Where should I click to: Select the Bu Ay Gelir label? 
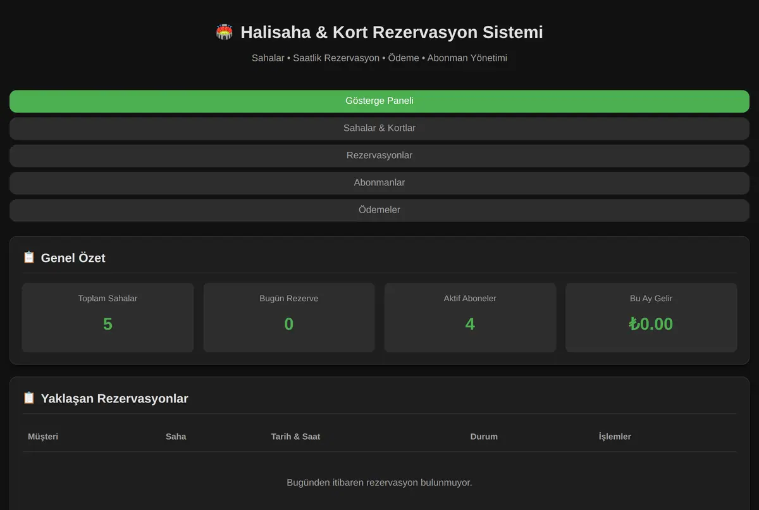(x=651, y=299)
